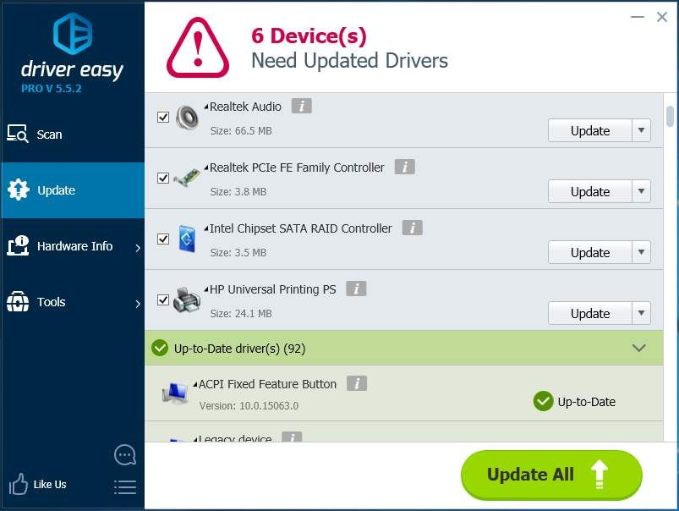Screen dimensions: 679x511
Task: Click the Intel Chipset SATA RAID Controller name
Action: (x=300, y=228)
